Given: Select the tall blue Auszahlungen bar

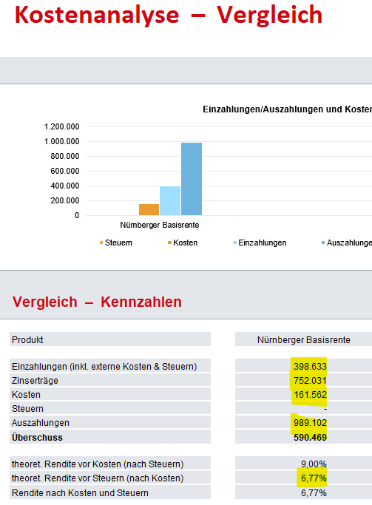Looking at the screenshot, I should 192,179.
